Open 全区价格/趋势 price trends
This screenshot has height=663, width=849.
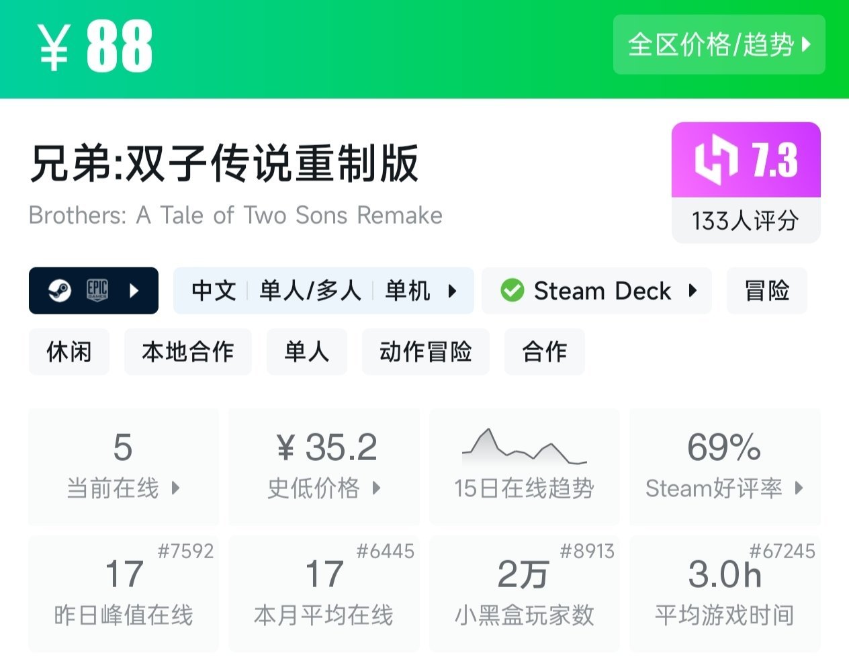click(x=719, y=45)
